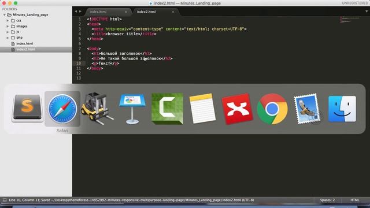Select Mail stamp icon in switcher
370x208 pixels.
coord(307,109)
